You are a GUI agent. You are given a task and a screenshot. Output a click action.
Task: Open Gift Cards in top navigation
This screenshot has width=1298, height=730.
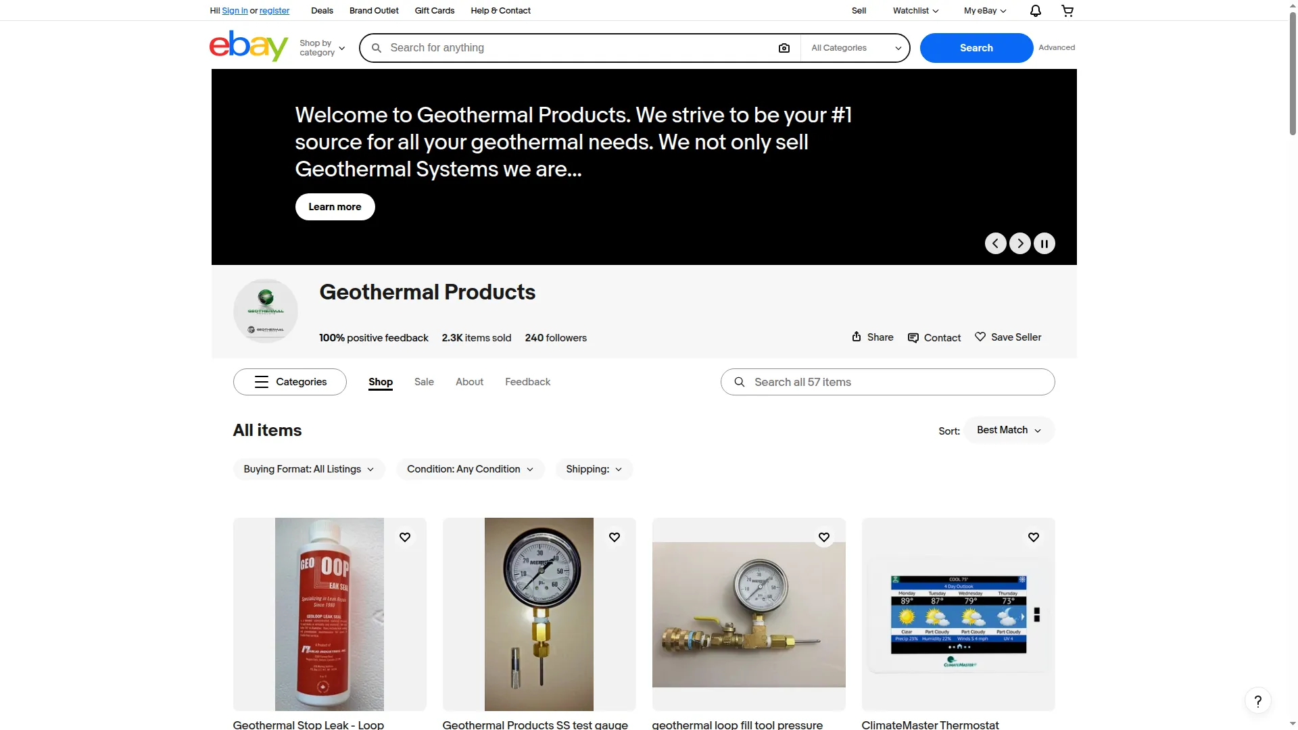point(435,11)
